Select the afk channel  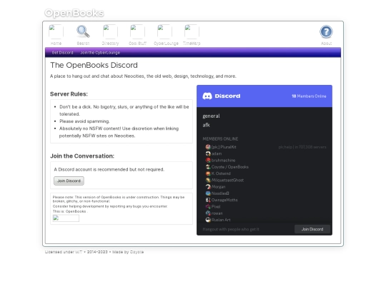(206, 125)
